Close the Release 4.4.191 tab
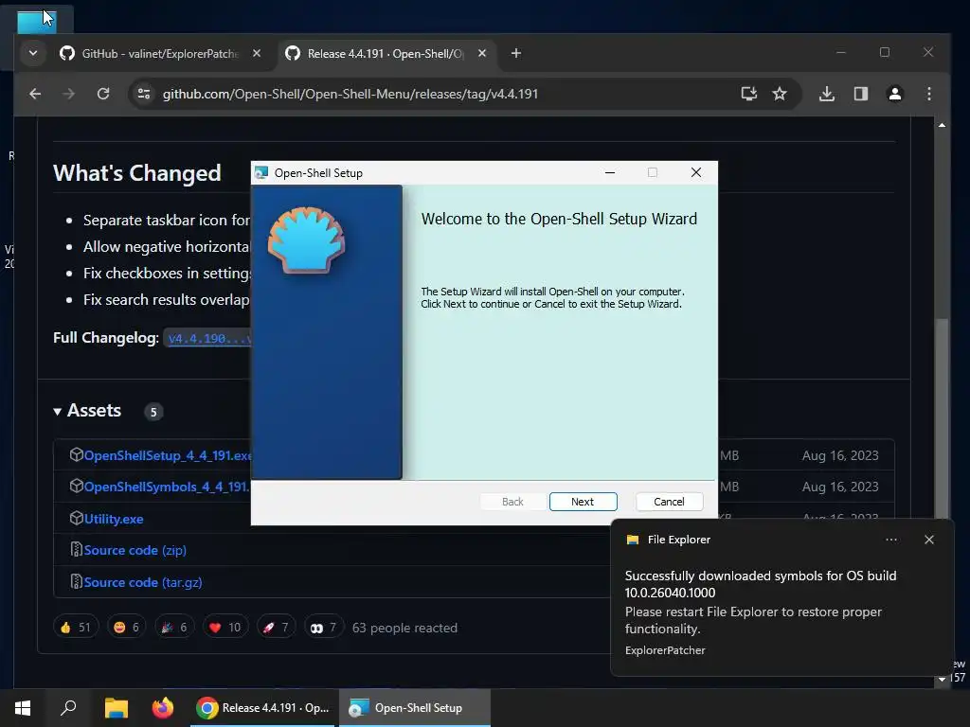Screen dimensions: 970x727 point(482,54)
